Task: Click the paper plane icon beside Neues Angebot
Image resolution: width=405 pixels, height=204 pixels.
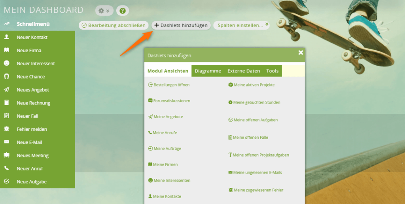Action: click(x=6, y=90)
